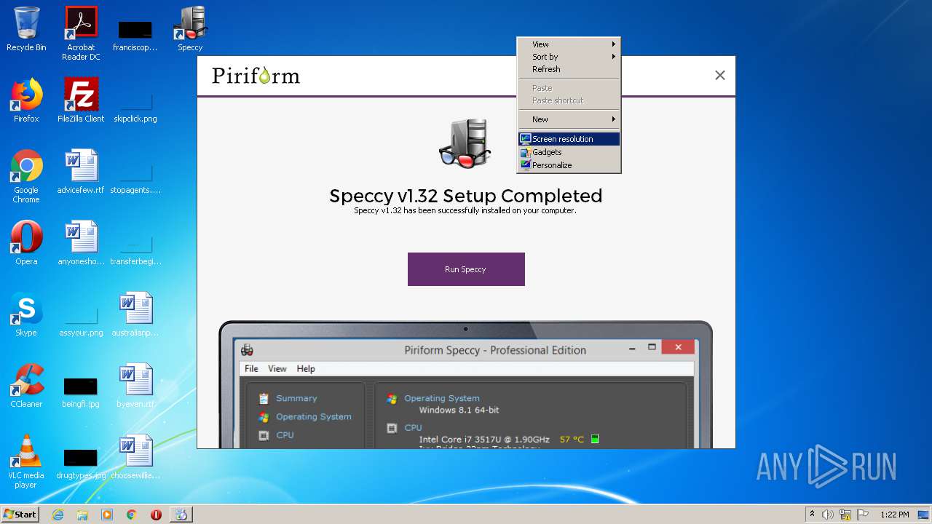Open Opera from the taskbar
The image size is (932, 524).
tap(156, 515)
